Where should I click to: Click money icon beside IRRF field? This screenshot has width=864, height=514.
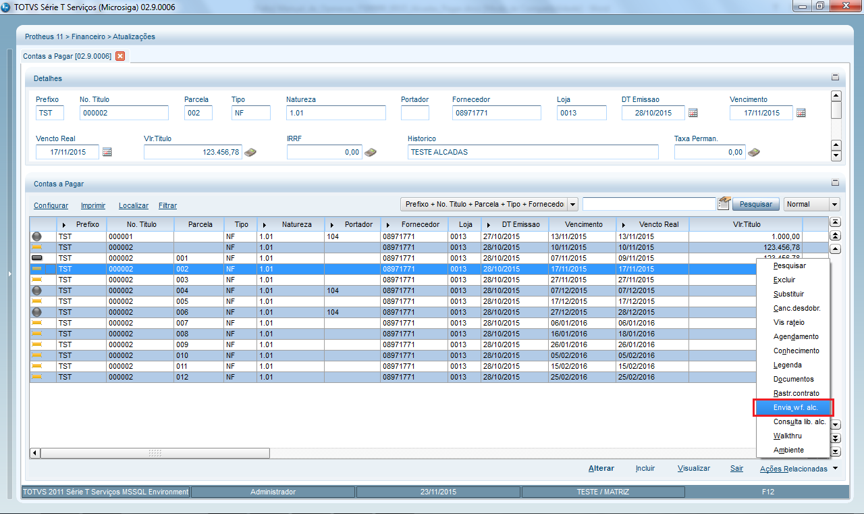point(371,152)
